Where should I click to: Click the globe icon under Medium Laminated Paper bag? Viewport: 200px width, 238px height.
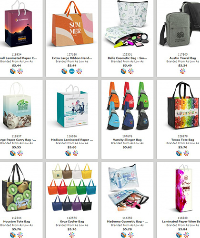pyautogui.click(x=68, y=153)
